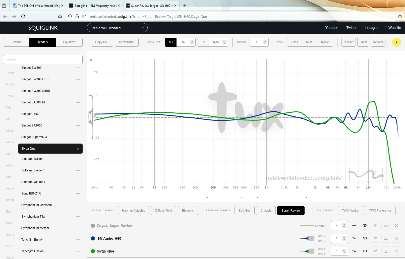This screenshot has width=405, height=259.
Task: Toggle visibility of Sivga Que curve
Action: tap(365, 251)
